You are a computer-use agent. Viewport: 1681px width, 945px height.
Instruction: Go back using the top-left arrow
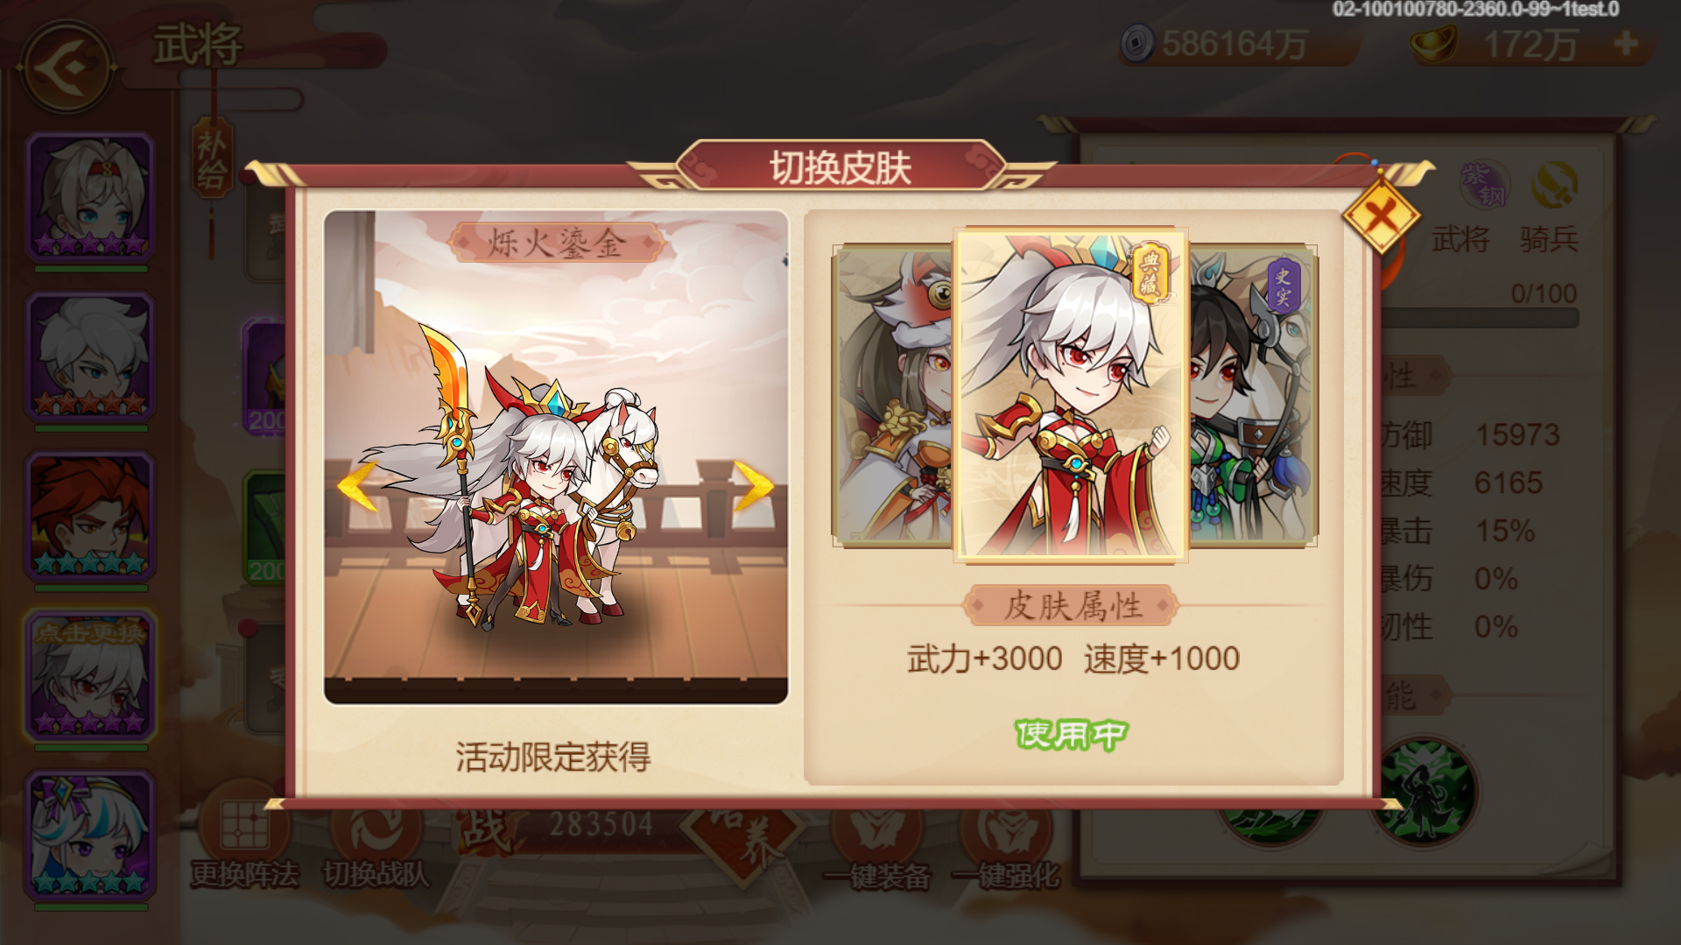pos(66,66)
